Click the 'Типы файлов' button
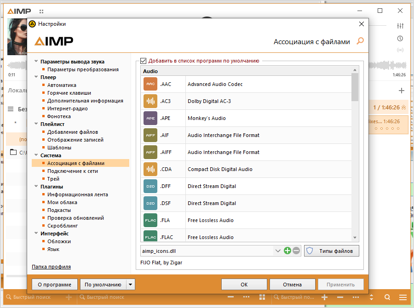Screen dimensions: 414x308 click(x=331, y=251)
